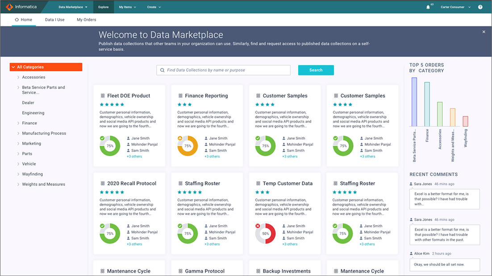
Task: Click Finance Reporting three-star rating
Action: (184, 105)
